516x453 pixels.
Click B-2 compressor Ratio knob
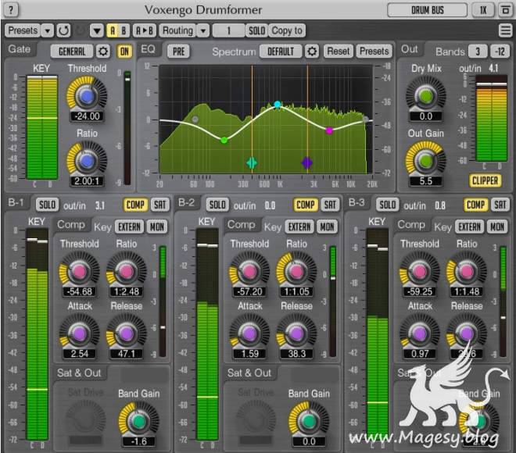tap(296, 271)
